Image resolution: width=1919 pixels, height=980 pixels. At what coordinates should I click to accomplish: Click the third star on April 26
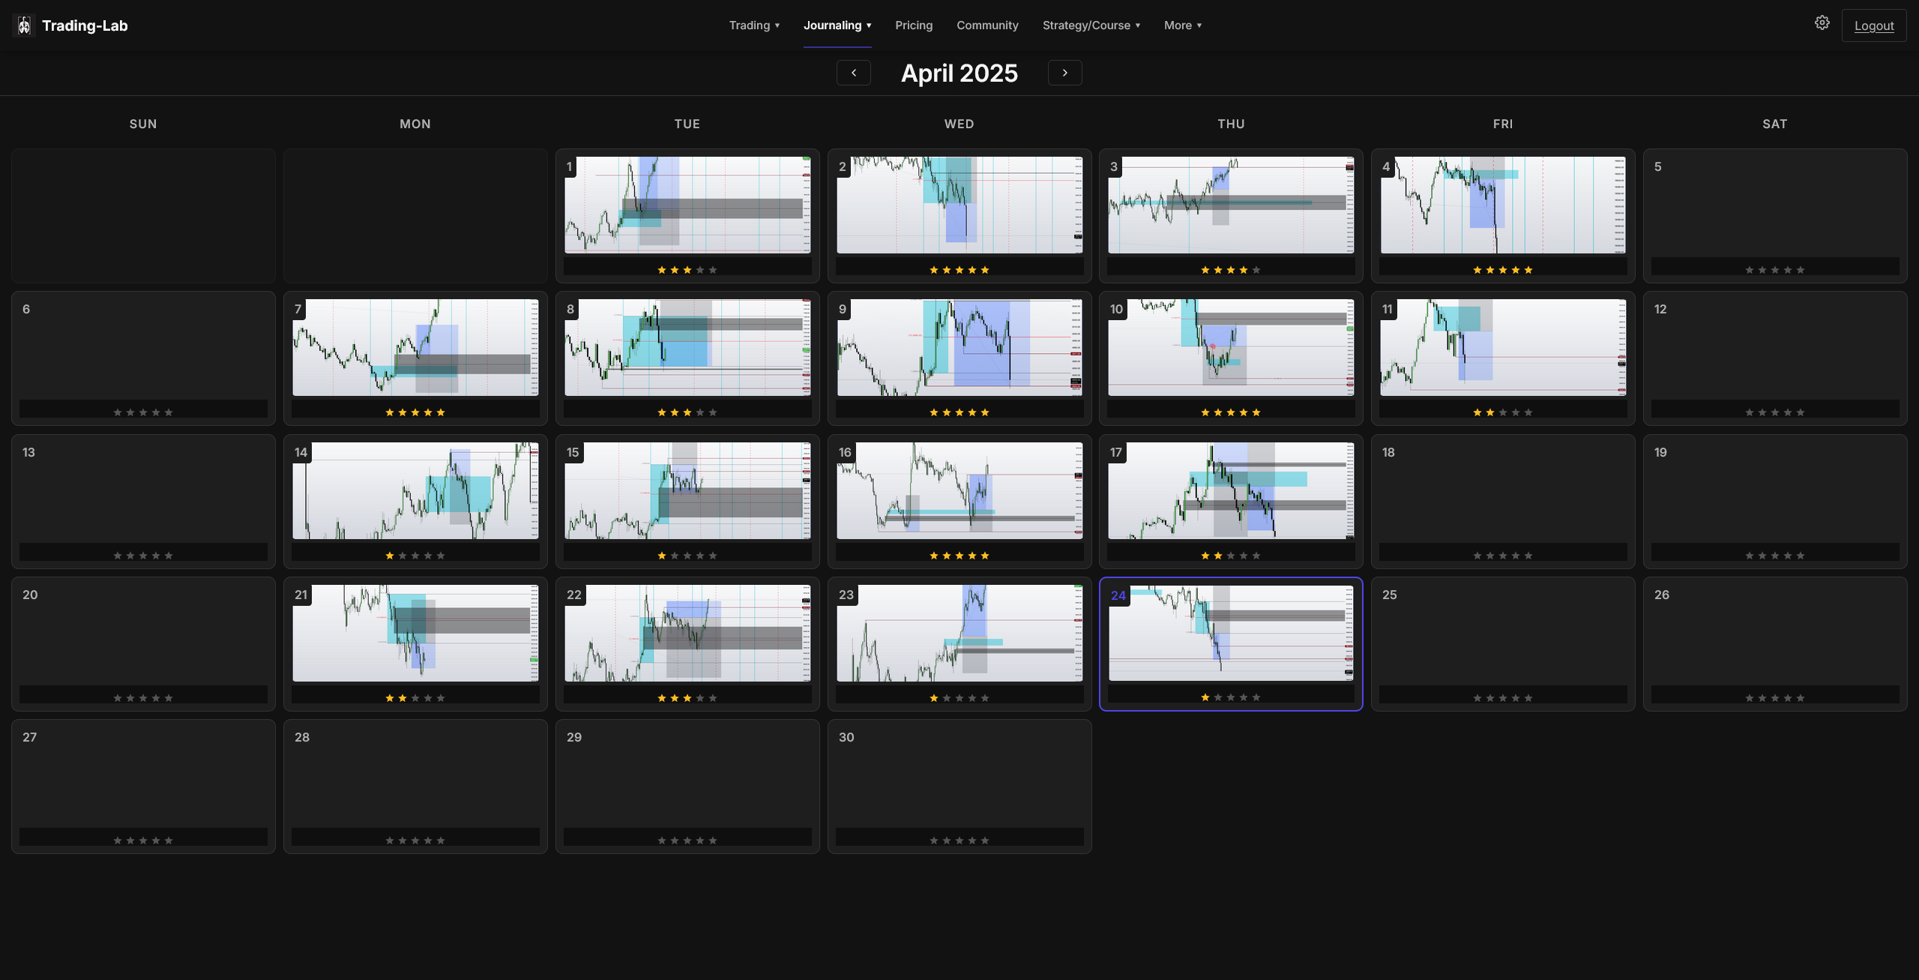(1775, 698)
